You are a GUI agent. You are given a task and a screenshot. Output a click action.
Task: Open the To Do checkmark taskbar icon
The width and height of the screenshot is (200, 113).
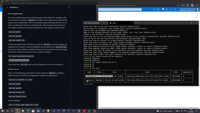[x=43, y=111]
